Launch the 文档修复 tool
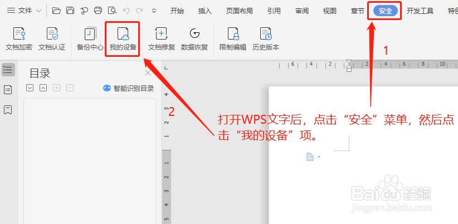458x224 pixels. pyautogui.click(x=161, y=39)
